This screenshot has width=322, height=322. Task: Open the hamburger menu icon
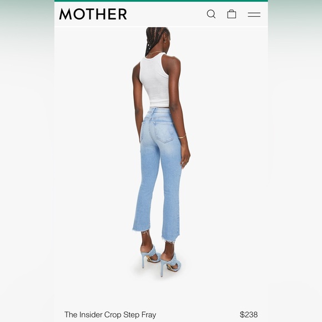254,14
